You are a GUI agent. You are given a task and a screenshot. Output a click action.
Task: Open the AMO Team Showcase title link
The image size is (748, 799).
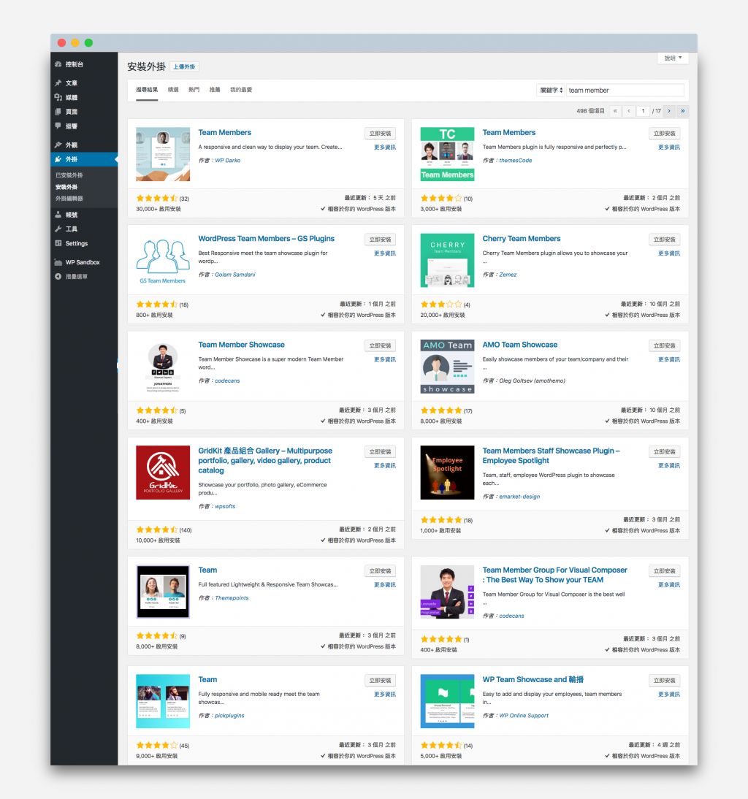click(x=519, y=345)
